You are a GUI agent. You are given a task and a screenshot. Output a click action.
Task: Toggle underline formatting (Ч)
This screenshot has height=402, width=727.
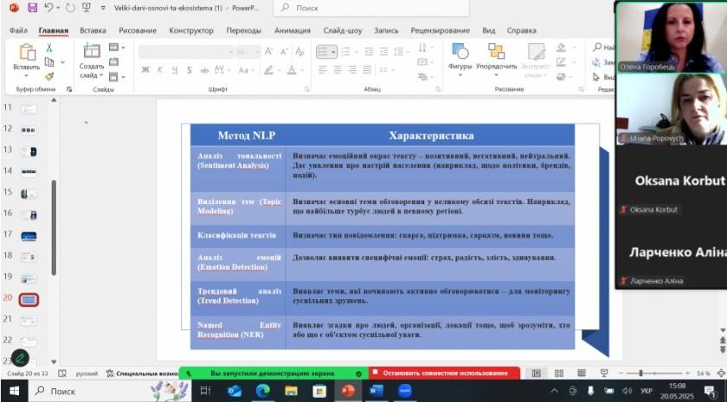pos(172,69)
